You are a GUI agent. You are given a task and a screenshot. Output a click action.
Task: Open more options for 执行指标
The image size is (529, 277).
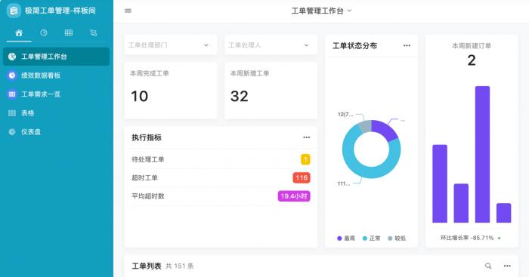(x=306, y=137)
